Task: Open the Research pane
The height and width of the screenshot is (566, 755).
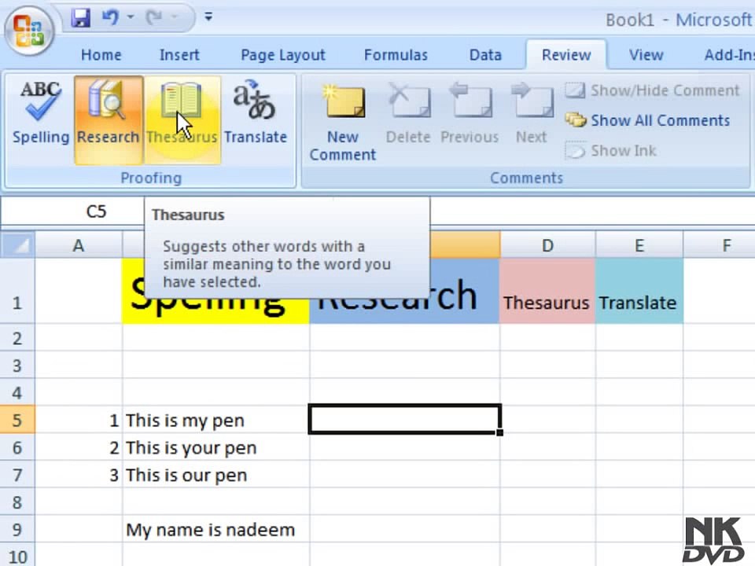Action: [x=109, y=119]
